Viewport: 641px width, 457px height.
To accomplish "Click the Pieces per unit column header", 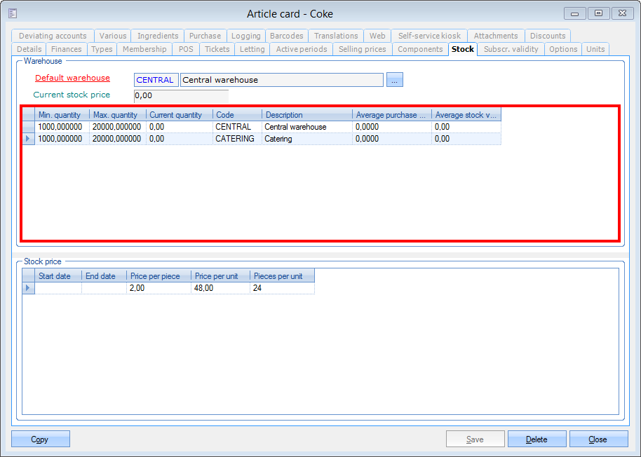I will coord(281,276).
